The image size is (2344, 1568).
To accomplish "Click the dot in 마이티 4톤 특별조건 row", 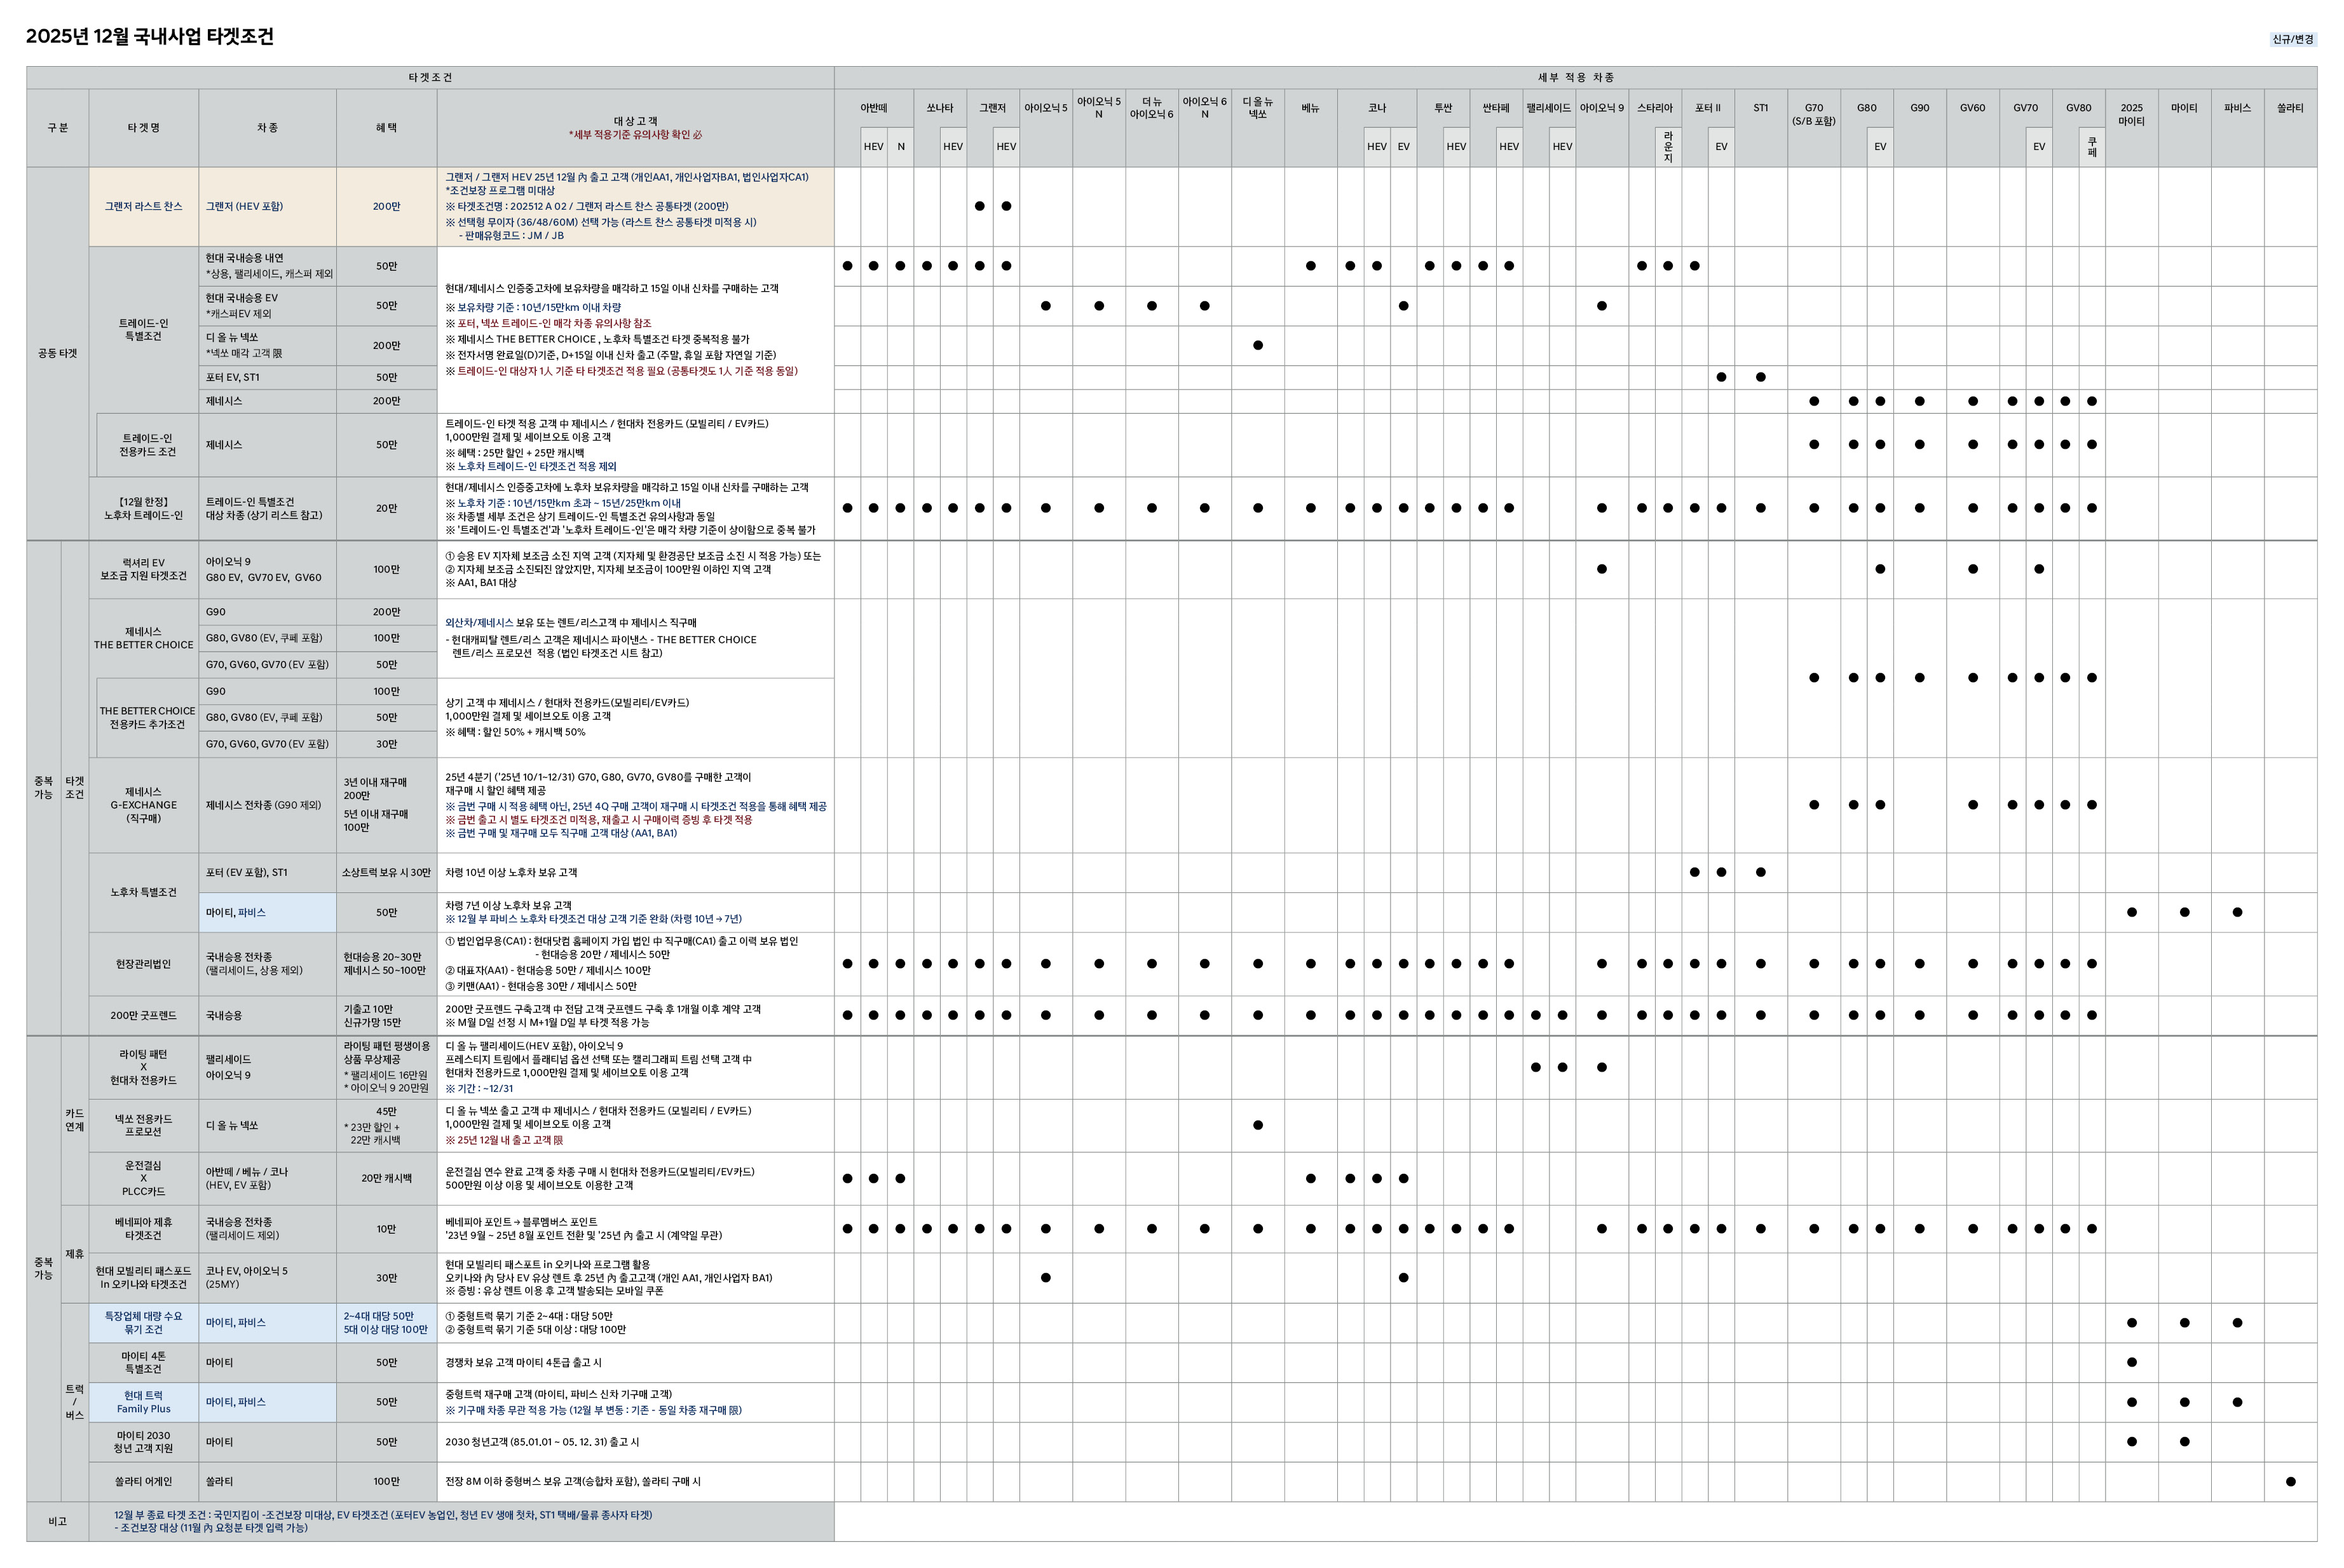I will (2131, 1362).
